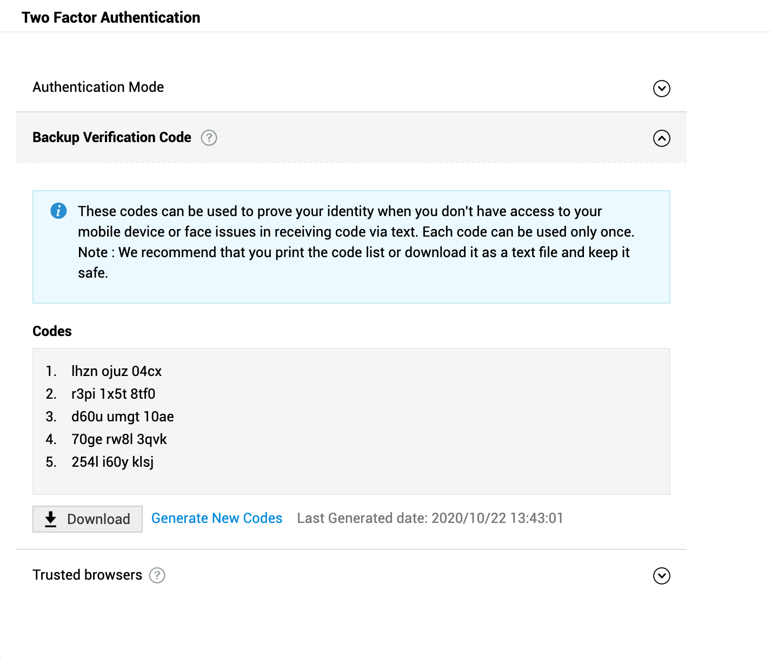771x658 pixels.
Task: Open the Trusted browsers section label
Action: [x=88, y=575]
